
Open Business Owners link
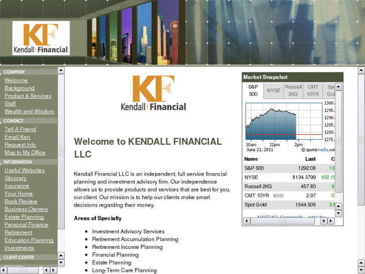pos(26,209)
